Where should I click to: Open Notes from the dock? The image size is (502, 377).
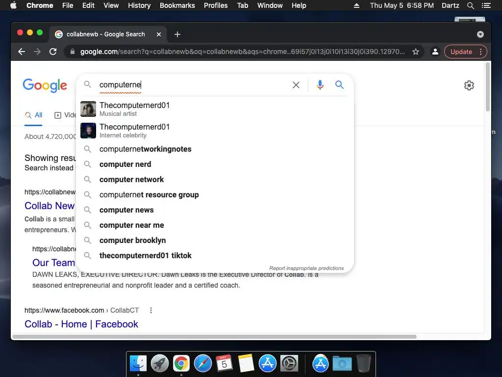[246, 364]
